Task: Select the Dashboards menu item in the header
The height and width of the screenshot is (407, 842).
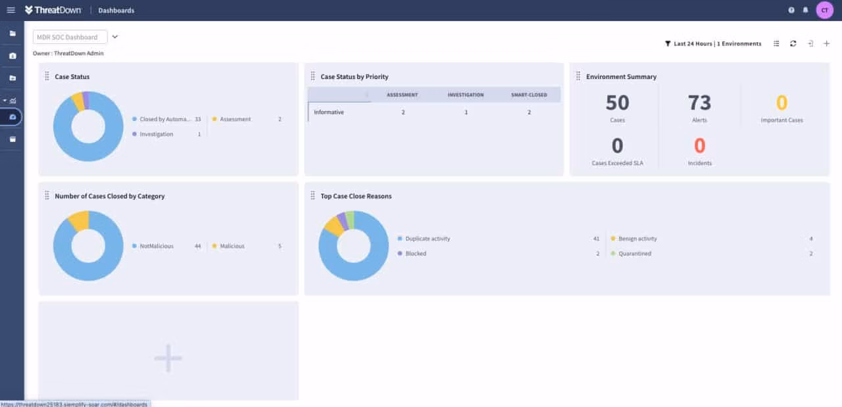Action: tap(116, 10)
